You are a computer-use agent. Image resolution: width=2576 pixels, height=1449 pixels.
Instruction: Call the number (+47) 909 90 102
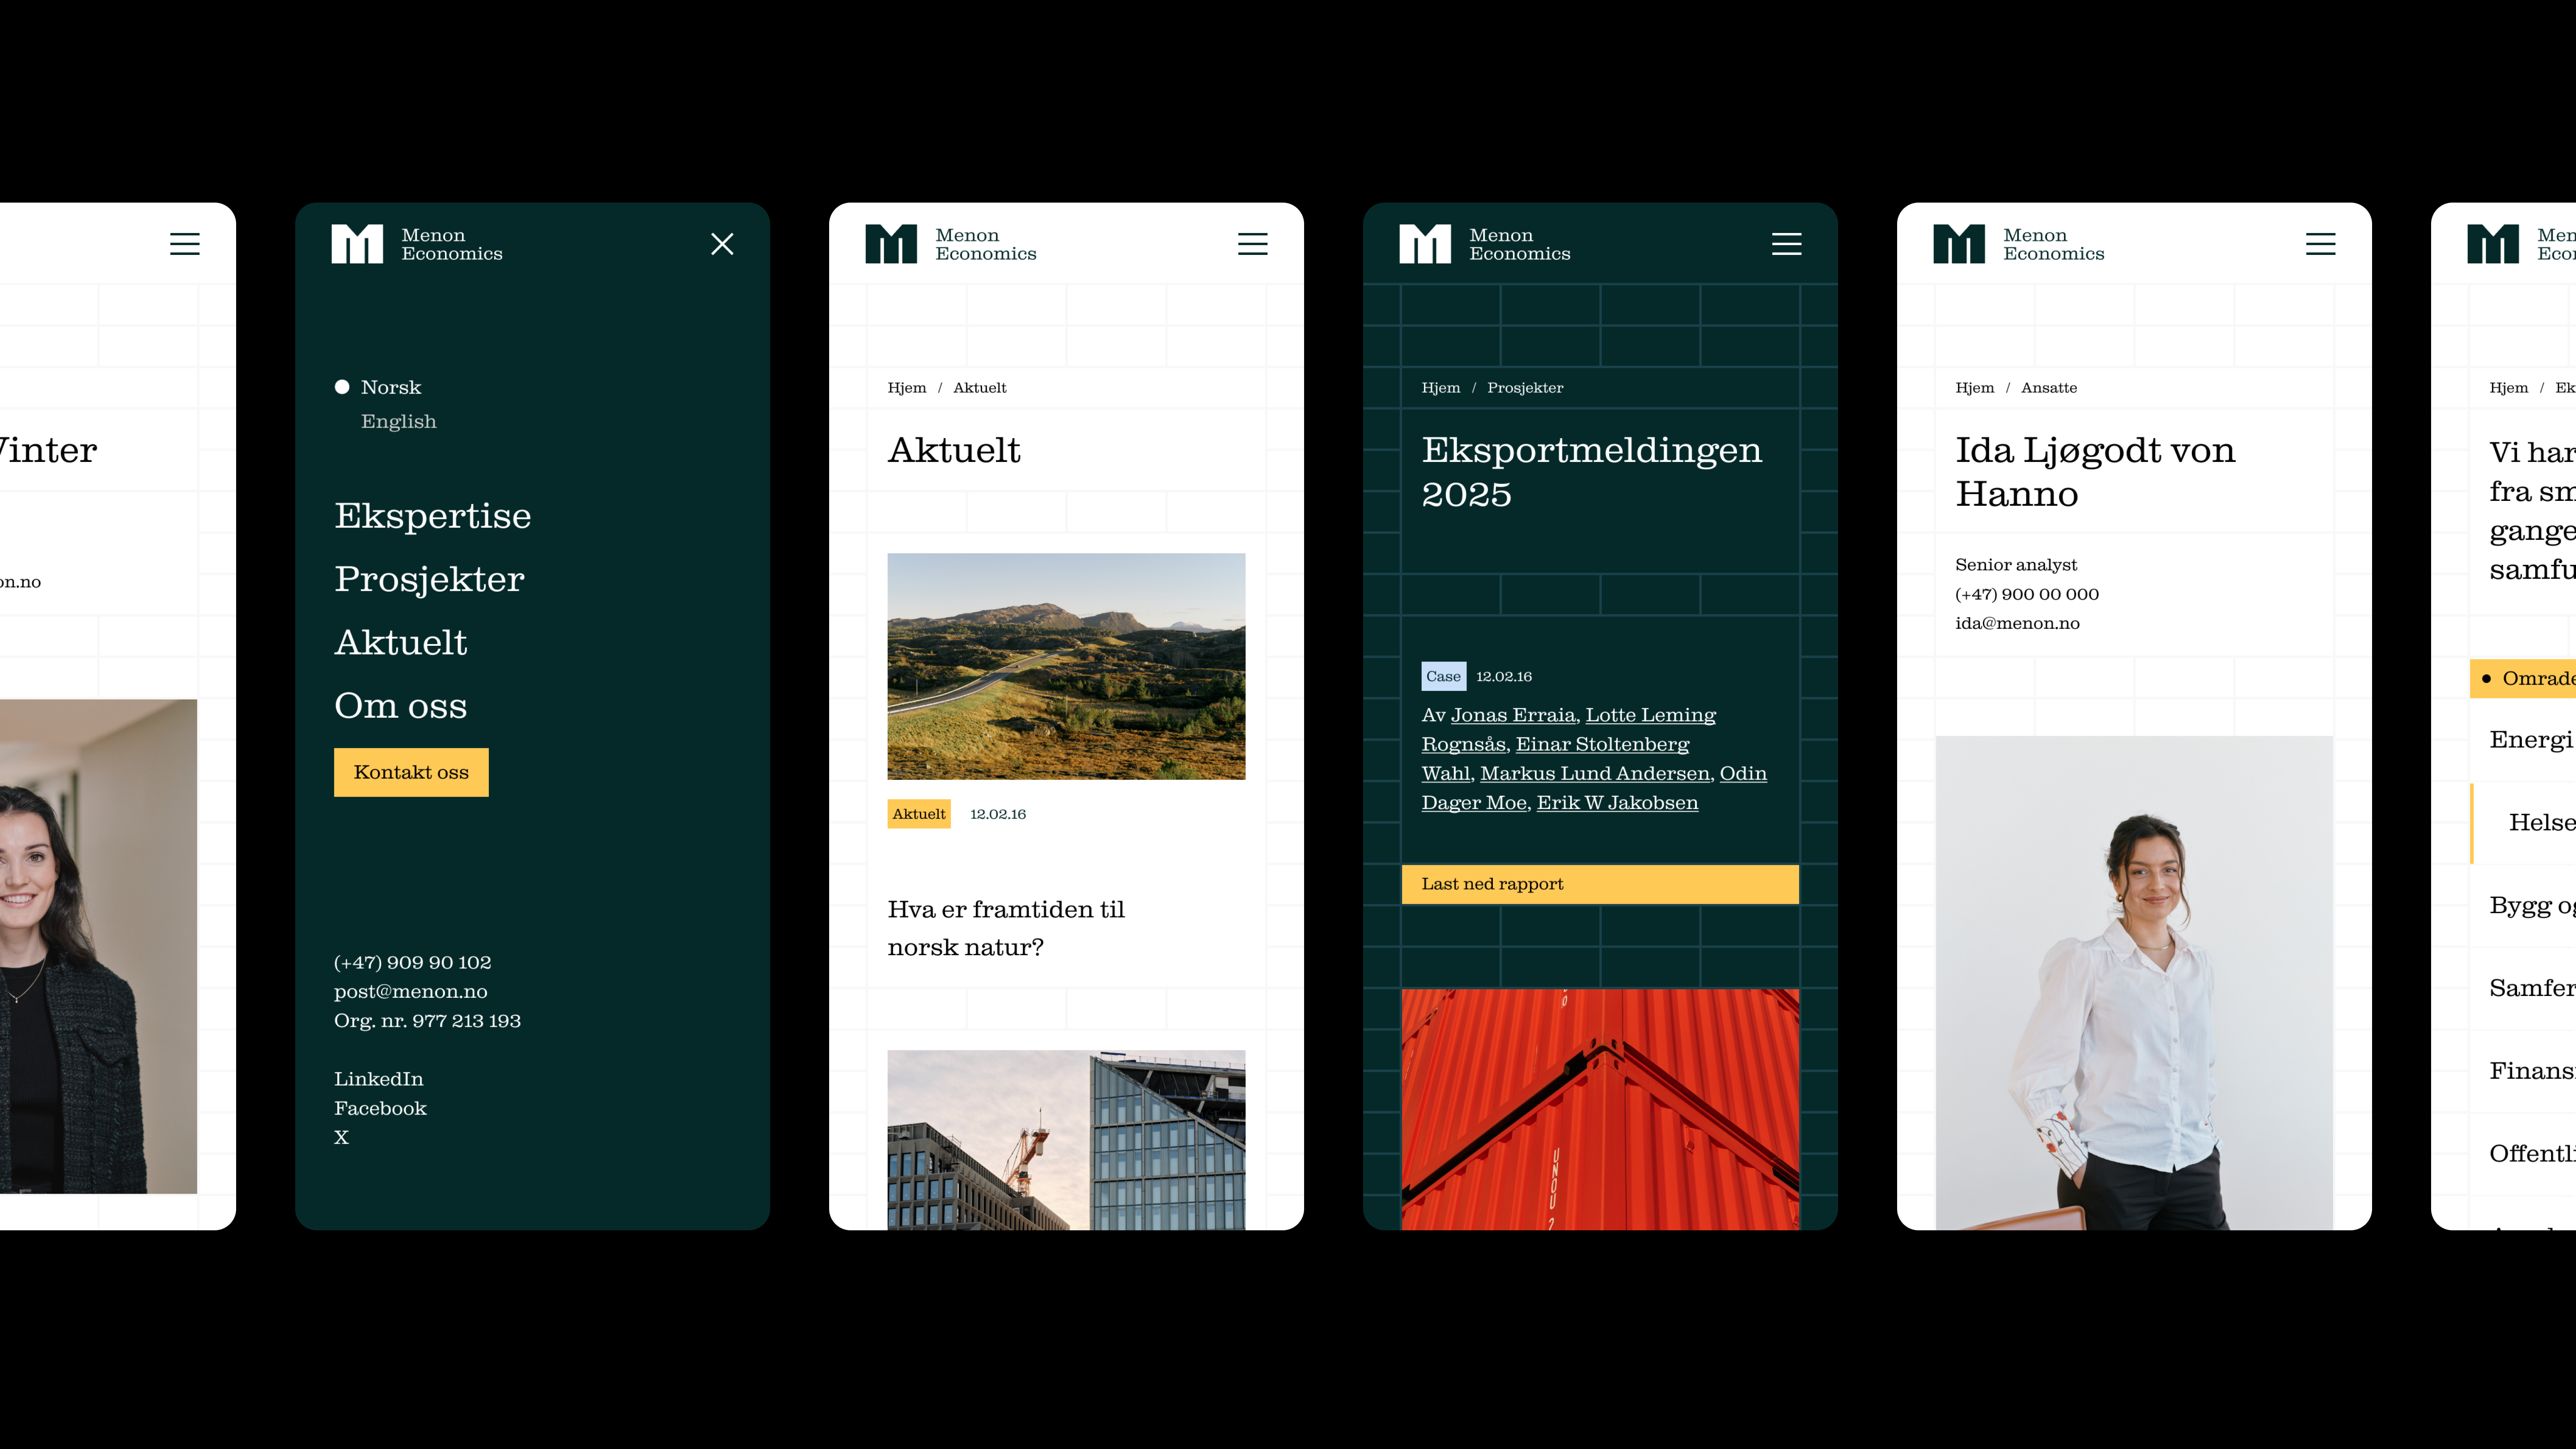click(412, 962)
